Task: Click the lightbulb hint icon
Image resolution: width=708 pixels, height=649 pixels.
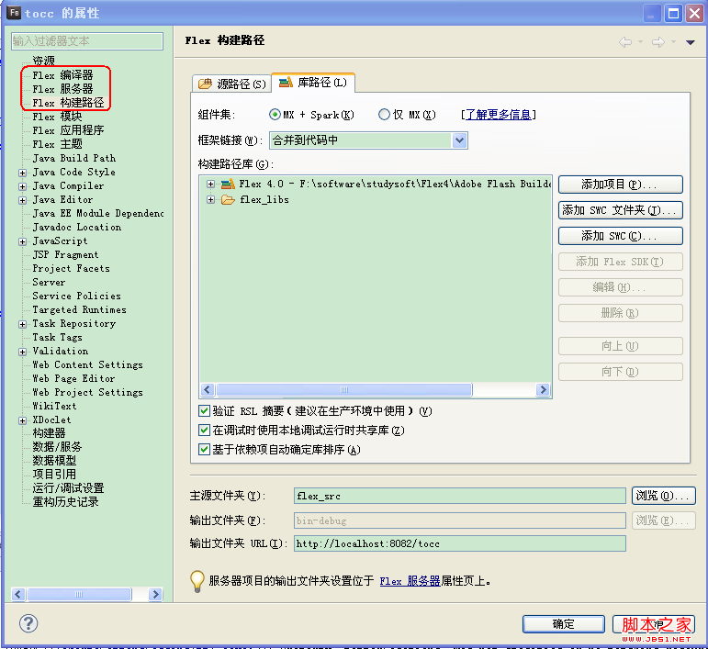Action: tap(197, 580)
